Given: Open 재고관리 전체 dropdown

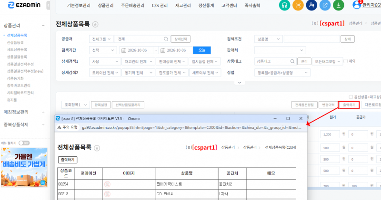Looking at the screenshot, I should tap(138, 62).
